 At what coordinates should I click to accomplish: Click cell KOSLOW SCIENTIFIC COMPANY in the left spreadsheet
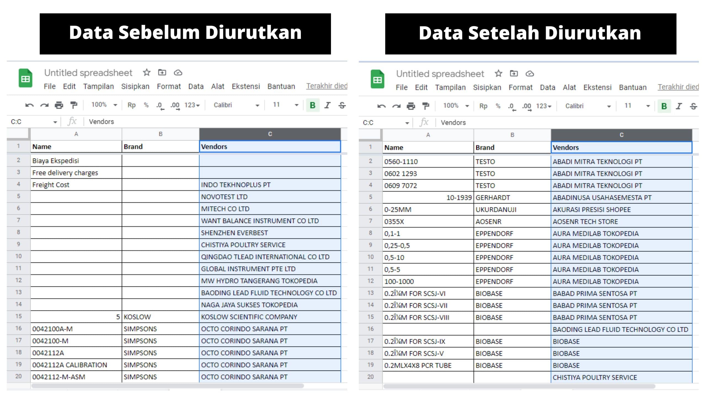tap(270, 317)
